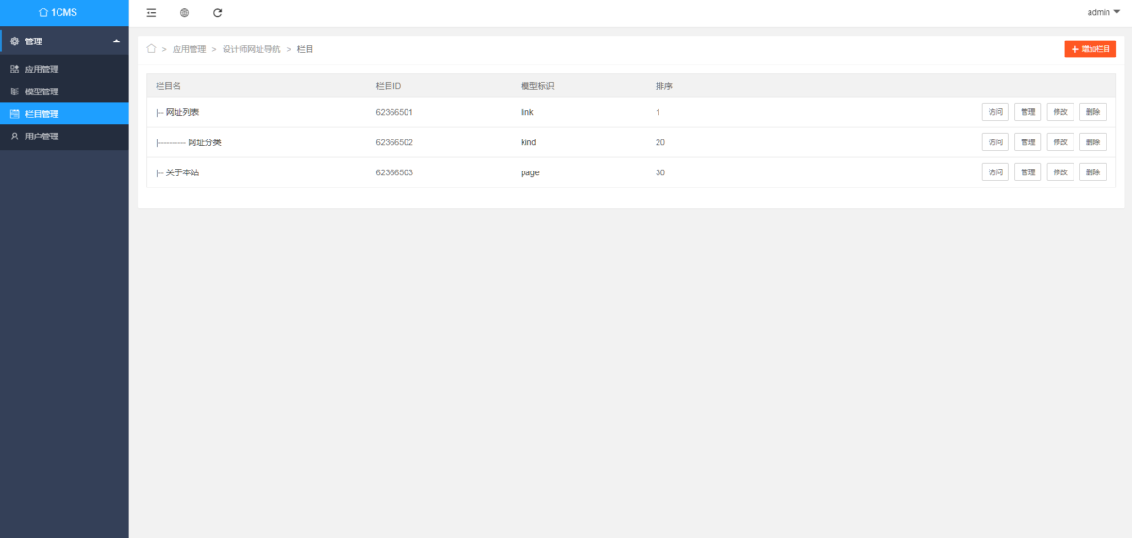Click the 用户管理 sidebar icon
1132x538 pixels.
14,137
